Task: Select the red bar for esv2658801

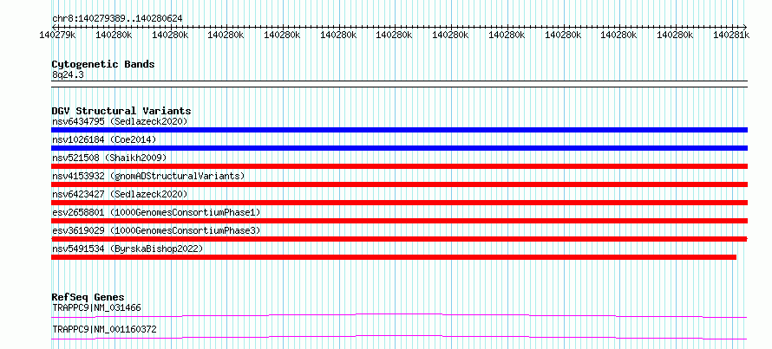Action: point(399,221)
